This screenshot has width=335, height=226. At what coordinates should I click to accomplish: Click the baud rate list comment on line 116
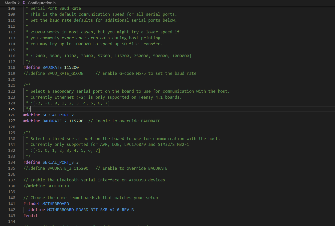click(x=111, y=56)
